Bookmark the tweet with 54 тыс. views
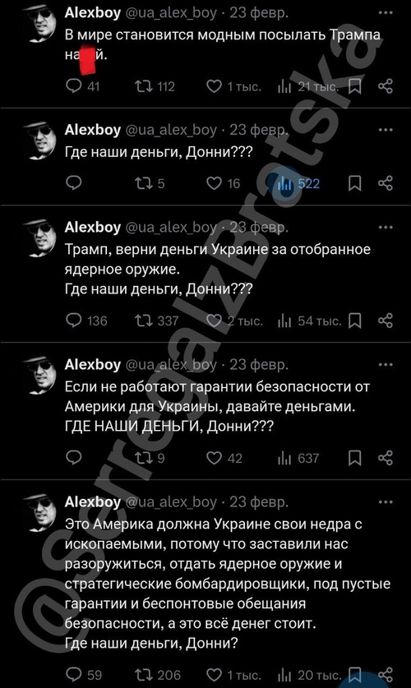This screenshot has height=688, width=411. coord(355,321)
